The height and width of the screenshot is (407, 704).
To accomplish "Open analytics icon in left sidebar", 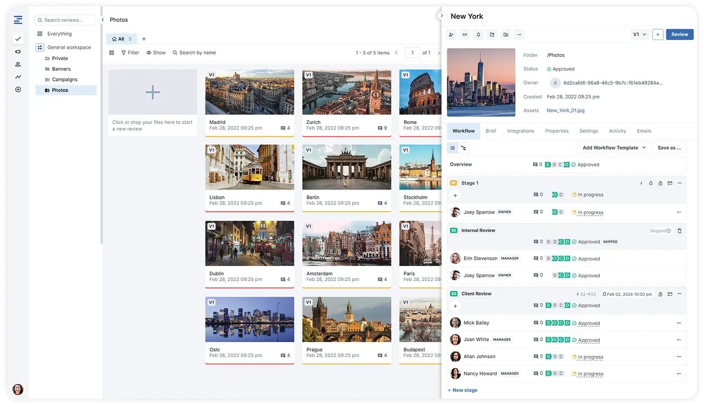I will click(x=18, y=77).
